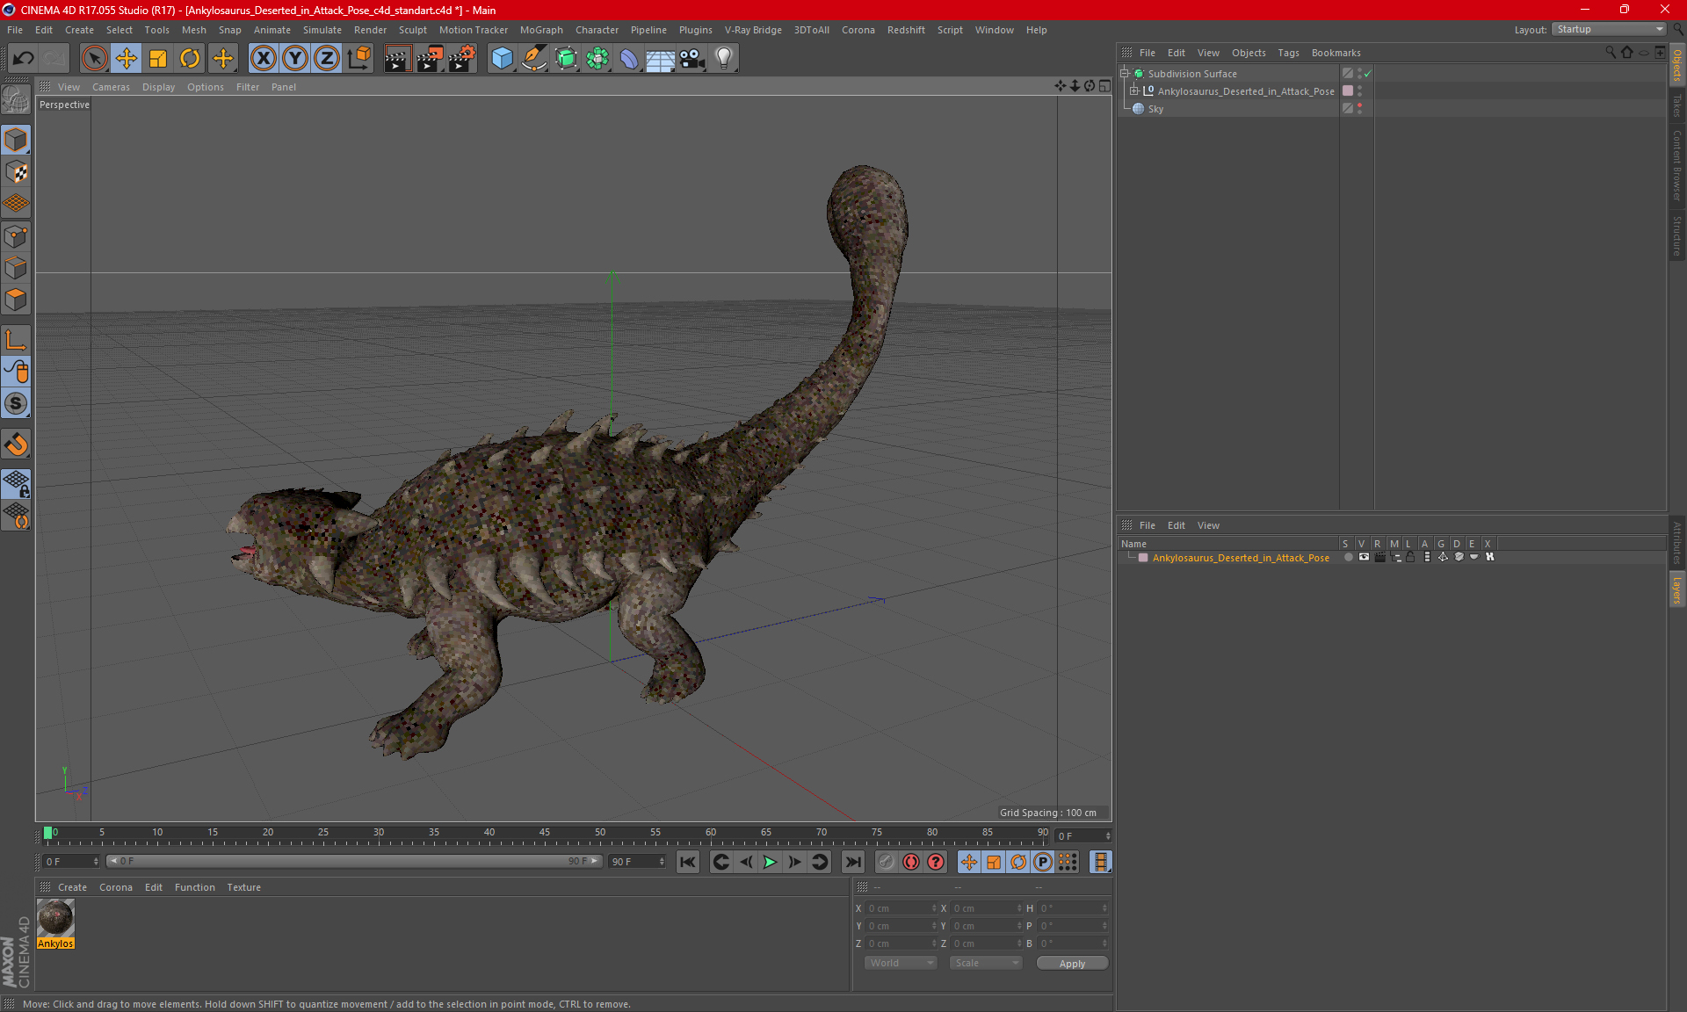Image resolution: width=1687 pixels, height=1012 pixels.
Task: Open the Sculpt menu
Action: 412,30
